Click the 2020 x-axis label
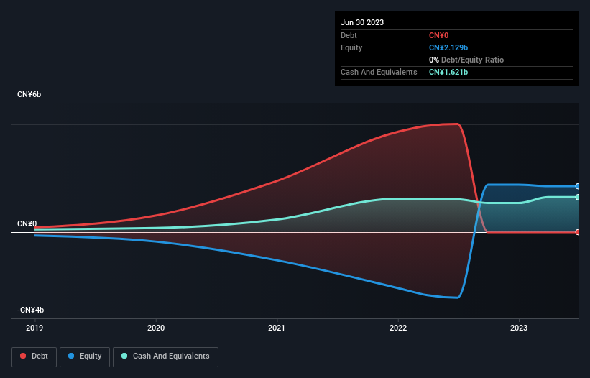This screenshot has width=590, height=378. [156, 328]
